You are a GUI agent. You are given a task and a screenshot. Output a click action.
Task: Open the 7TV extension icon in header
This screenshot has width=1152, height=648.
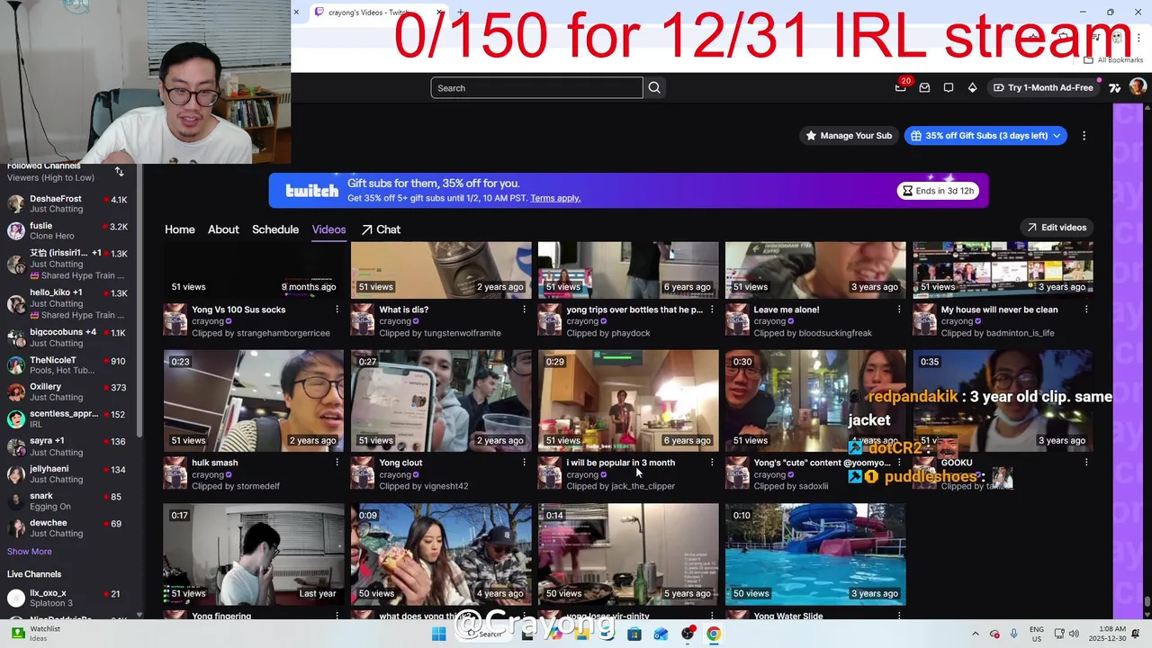[1115, 87]
